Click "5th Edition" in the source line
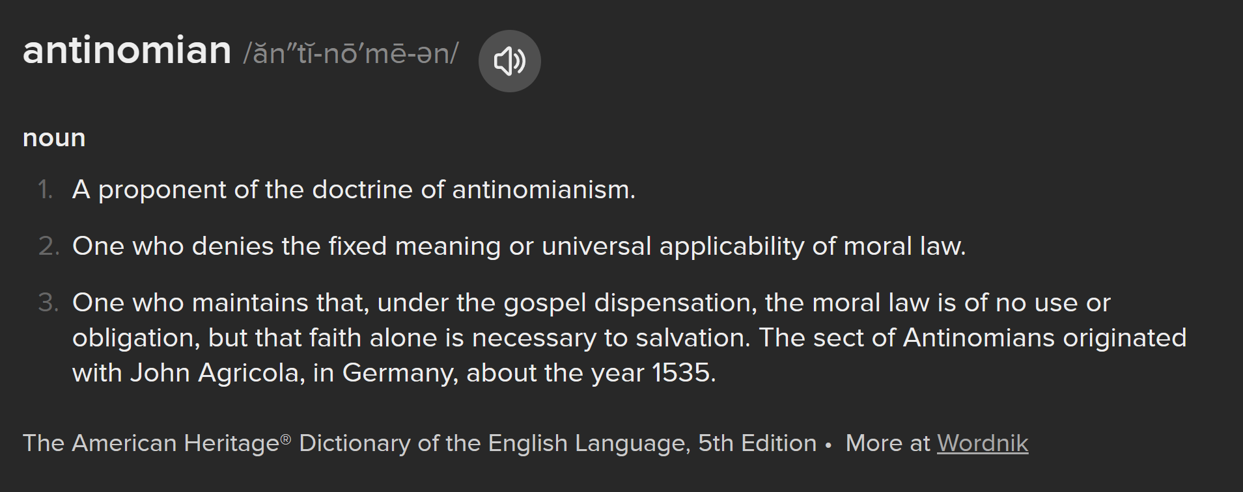1243x492 pixels. [x=757, y=443]
